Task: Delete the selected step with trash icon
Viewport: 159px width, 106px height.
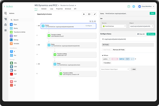Action: click(x=95, y=21)
